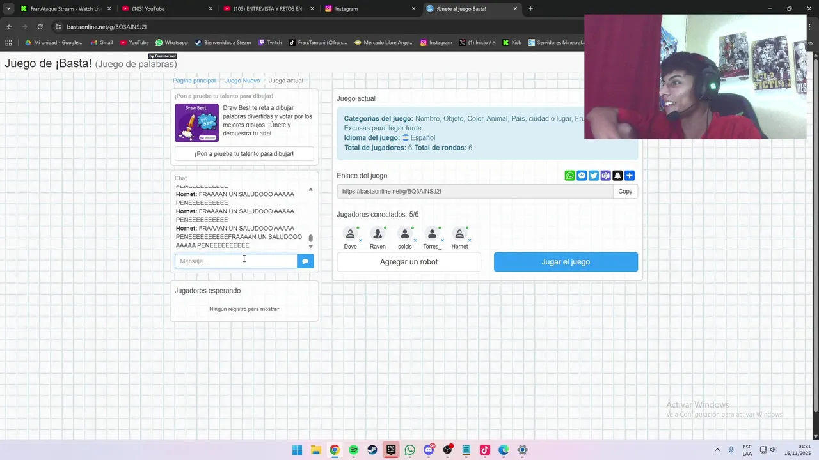819x460 pixels.
Task: Open clock and date 16/11/2025
Action: (797, 450)
